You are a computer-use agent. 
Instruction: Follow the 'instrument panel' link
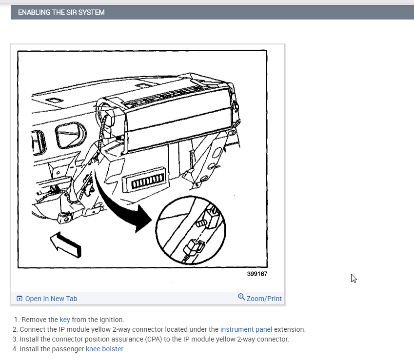click(x=246, y=329)
